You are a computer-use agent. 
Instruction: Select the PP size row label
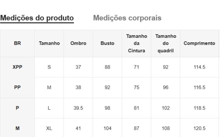point(17,87)
